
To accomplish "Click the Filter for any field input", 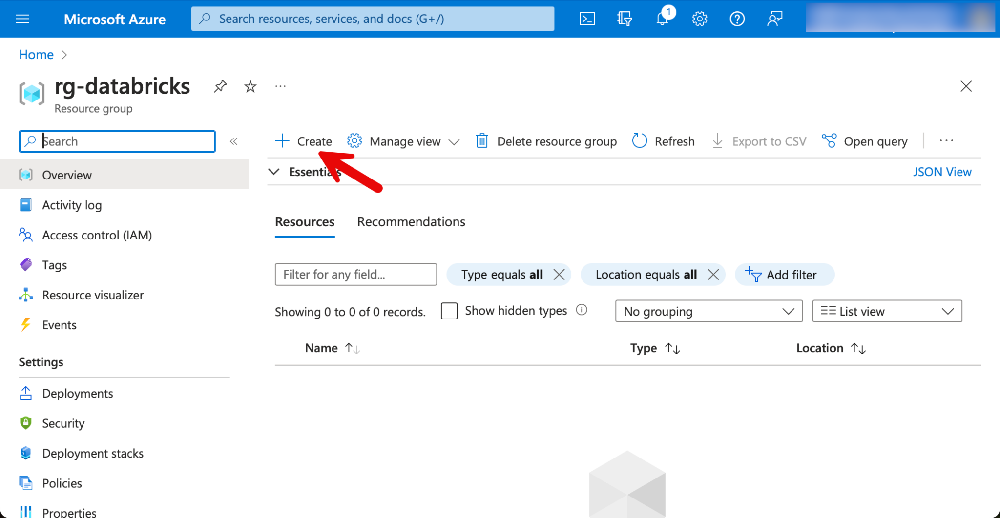I will coord(355,275).
